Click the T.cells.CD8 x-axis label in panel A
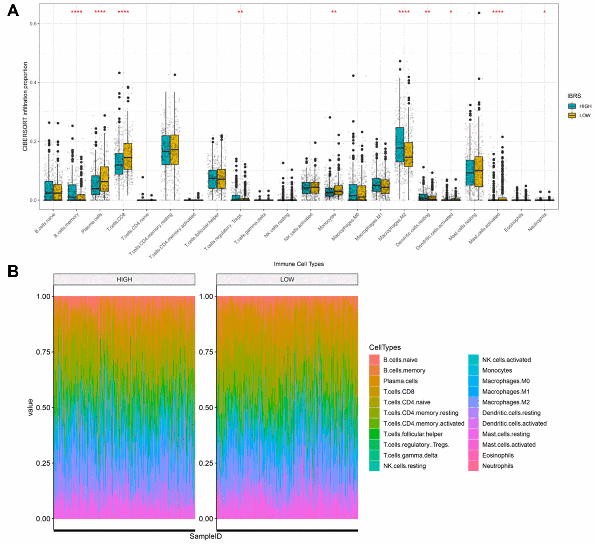 pos(116,222)
